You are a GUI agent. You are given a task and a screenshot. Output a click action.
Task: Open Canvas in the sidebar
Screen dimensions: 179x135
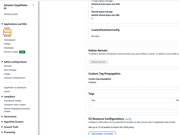tap(7, 32)
